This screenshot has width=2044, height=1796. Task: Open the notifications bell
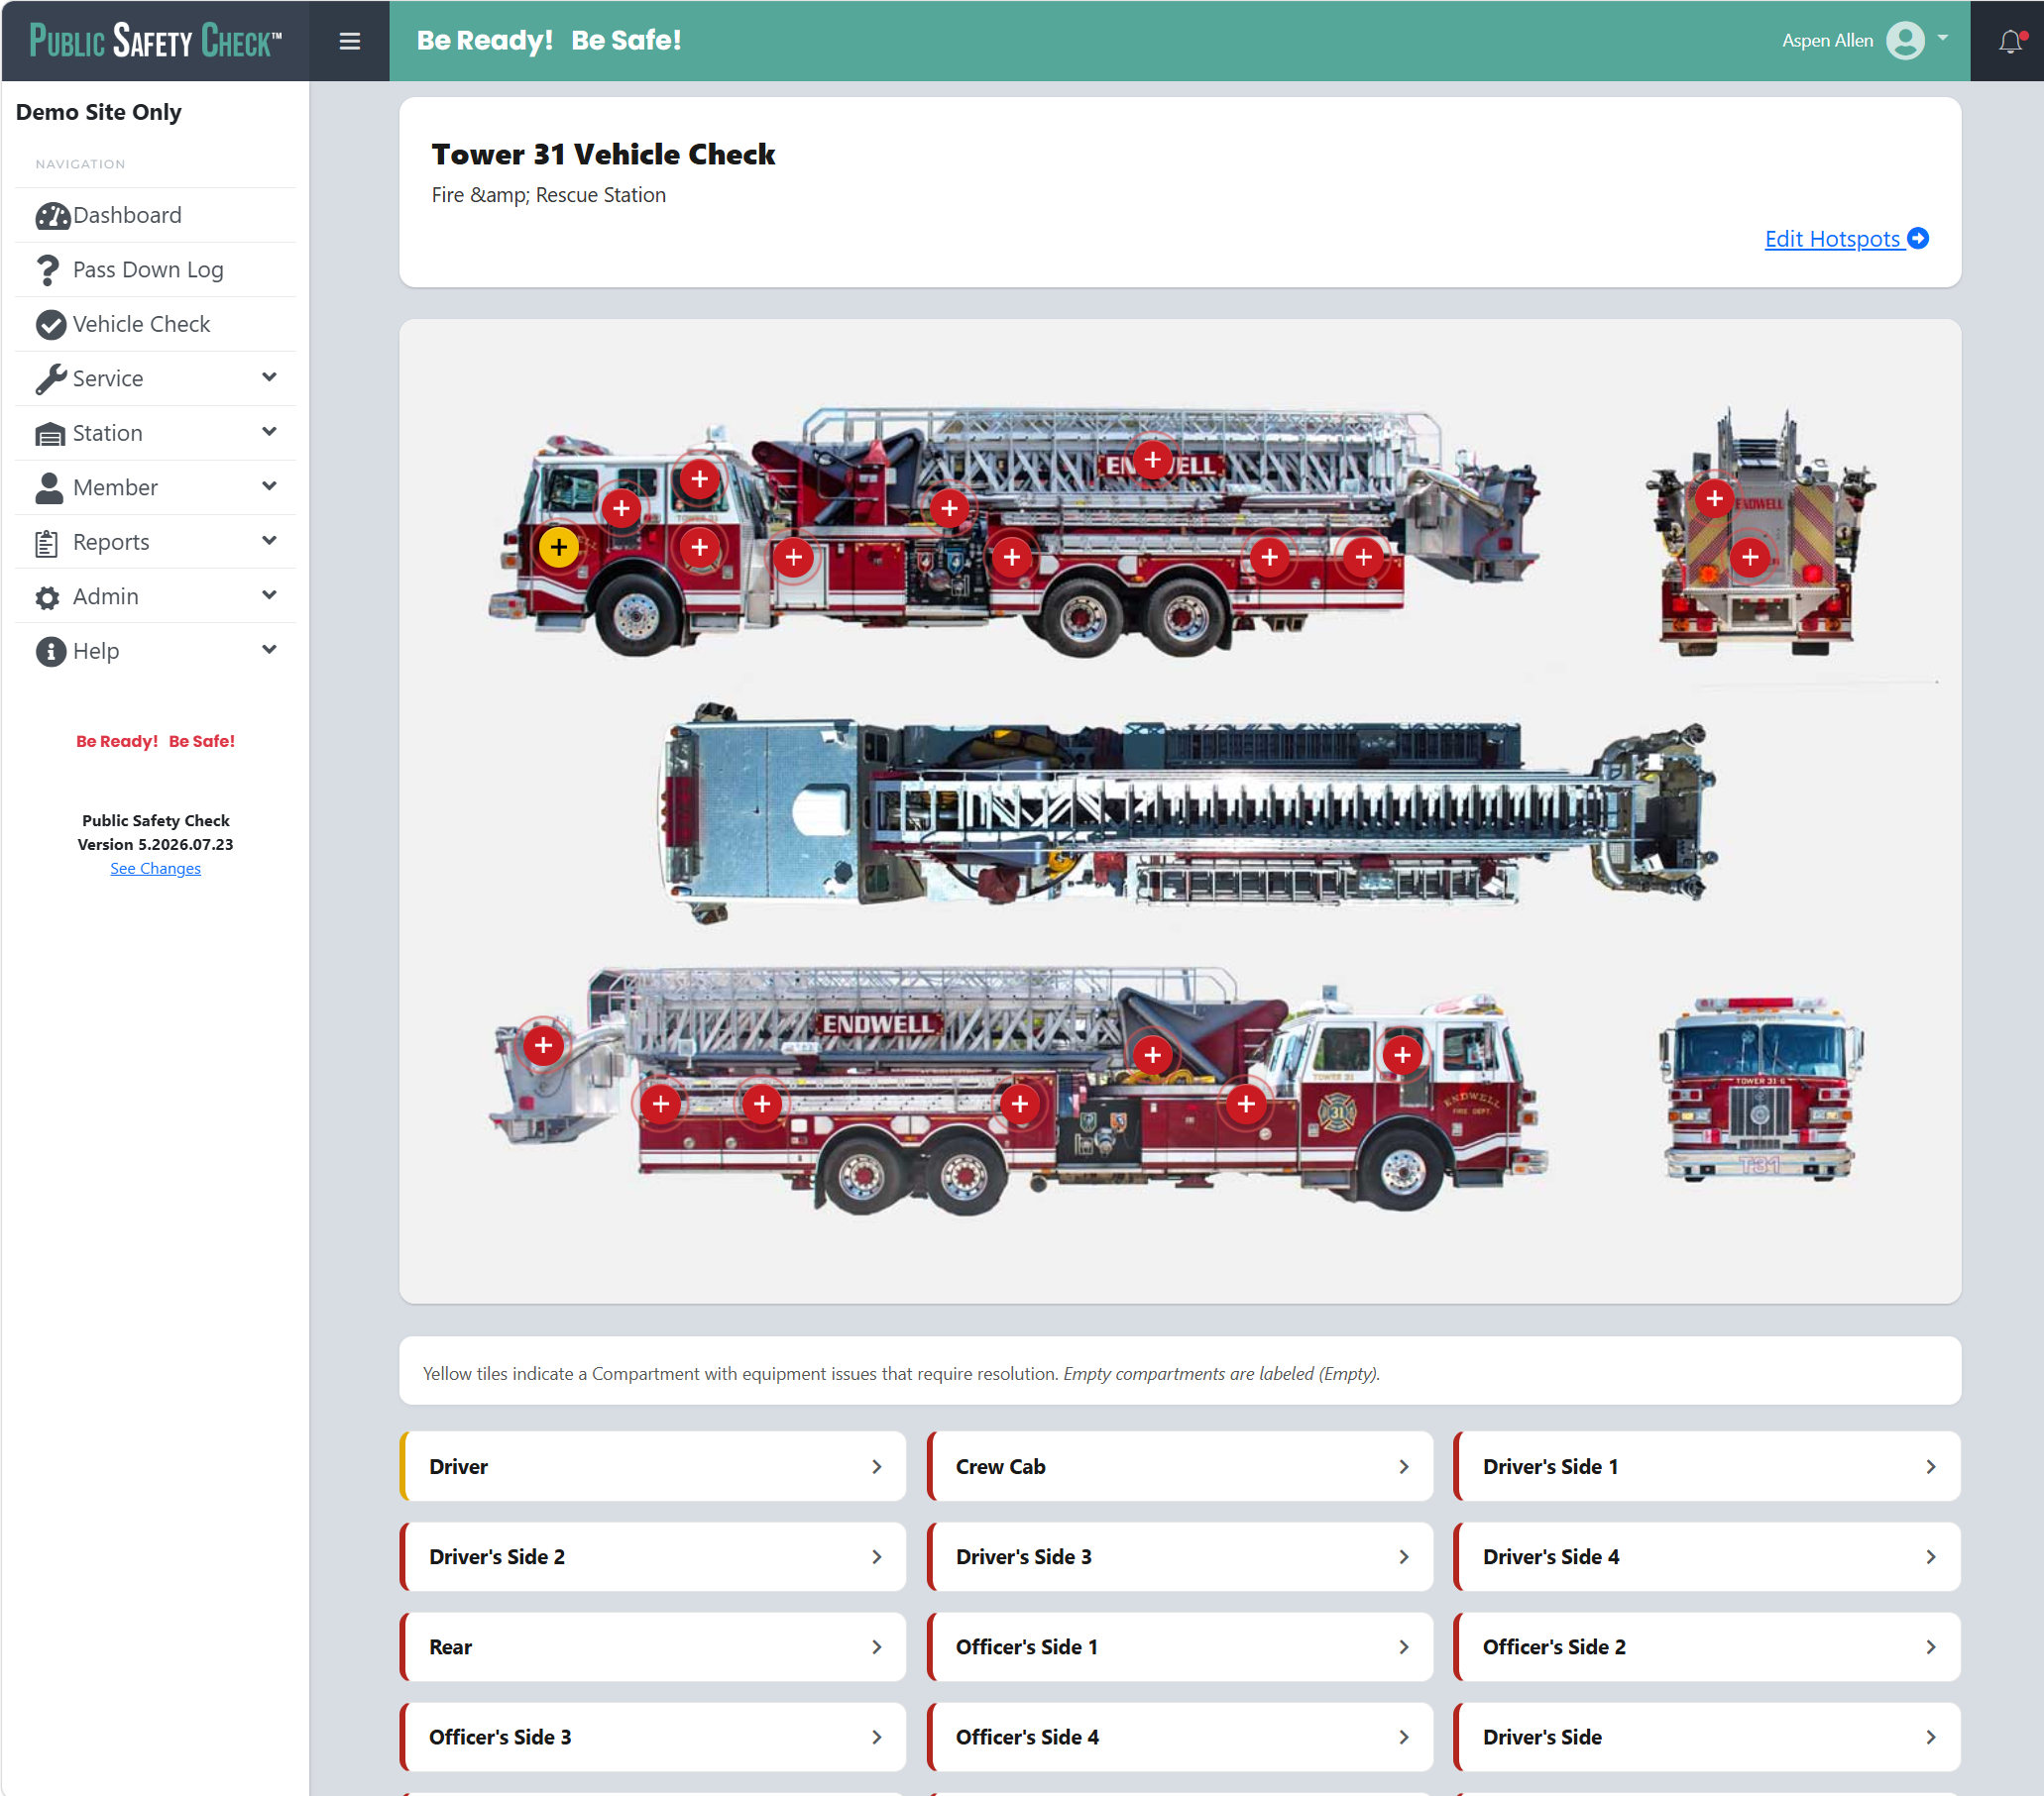pyautogui.click(x=2010, y=41)
